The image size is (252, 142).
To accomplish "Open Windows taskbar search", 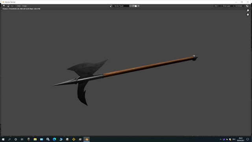I will click(x=9, y=139).
